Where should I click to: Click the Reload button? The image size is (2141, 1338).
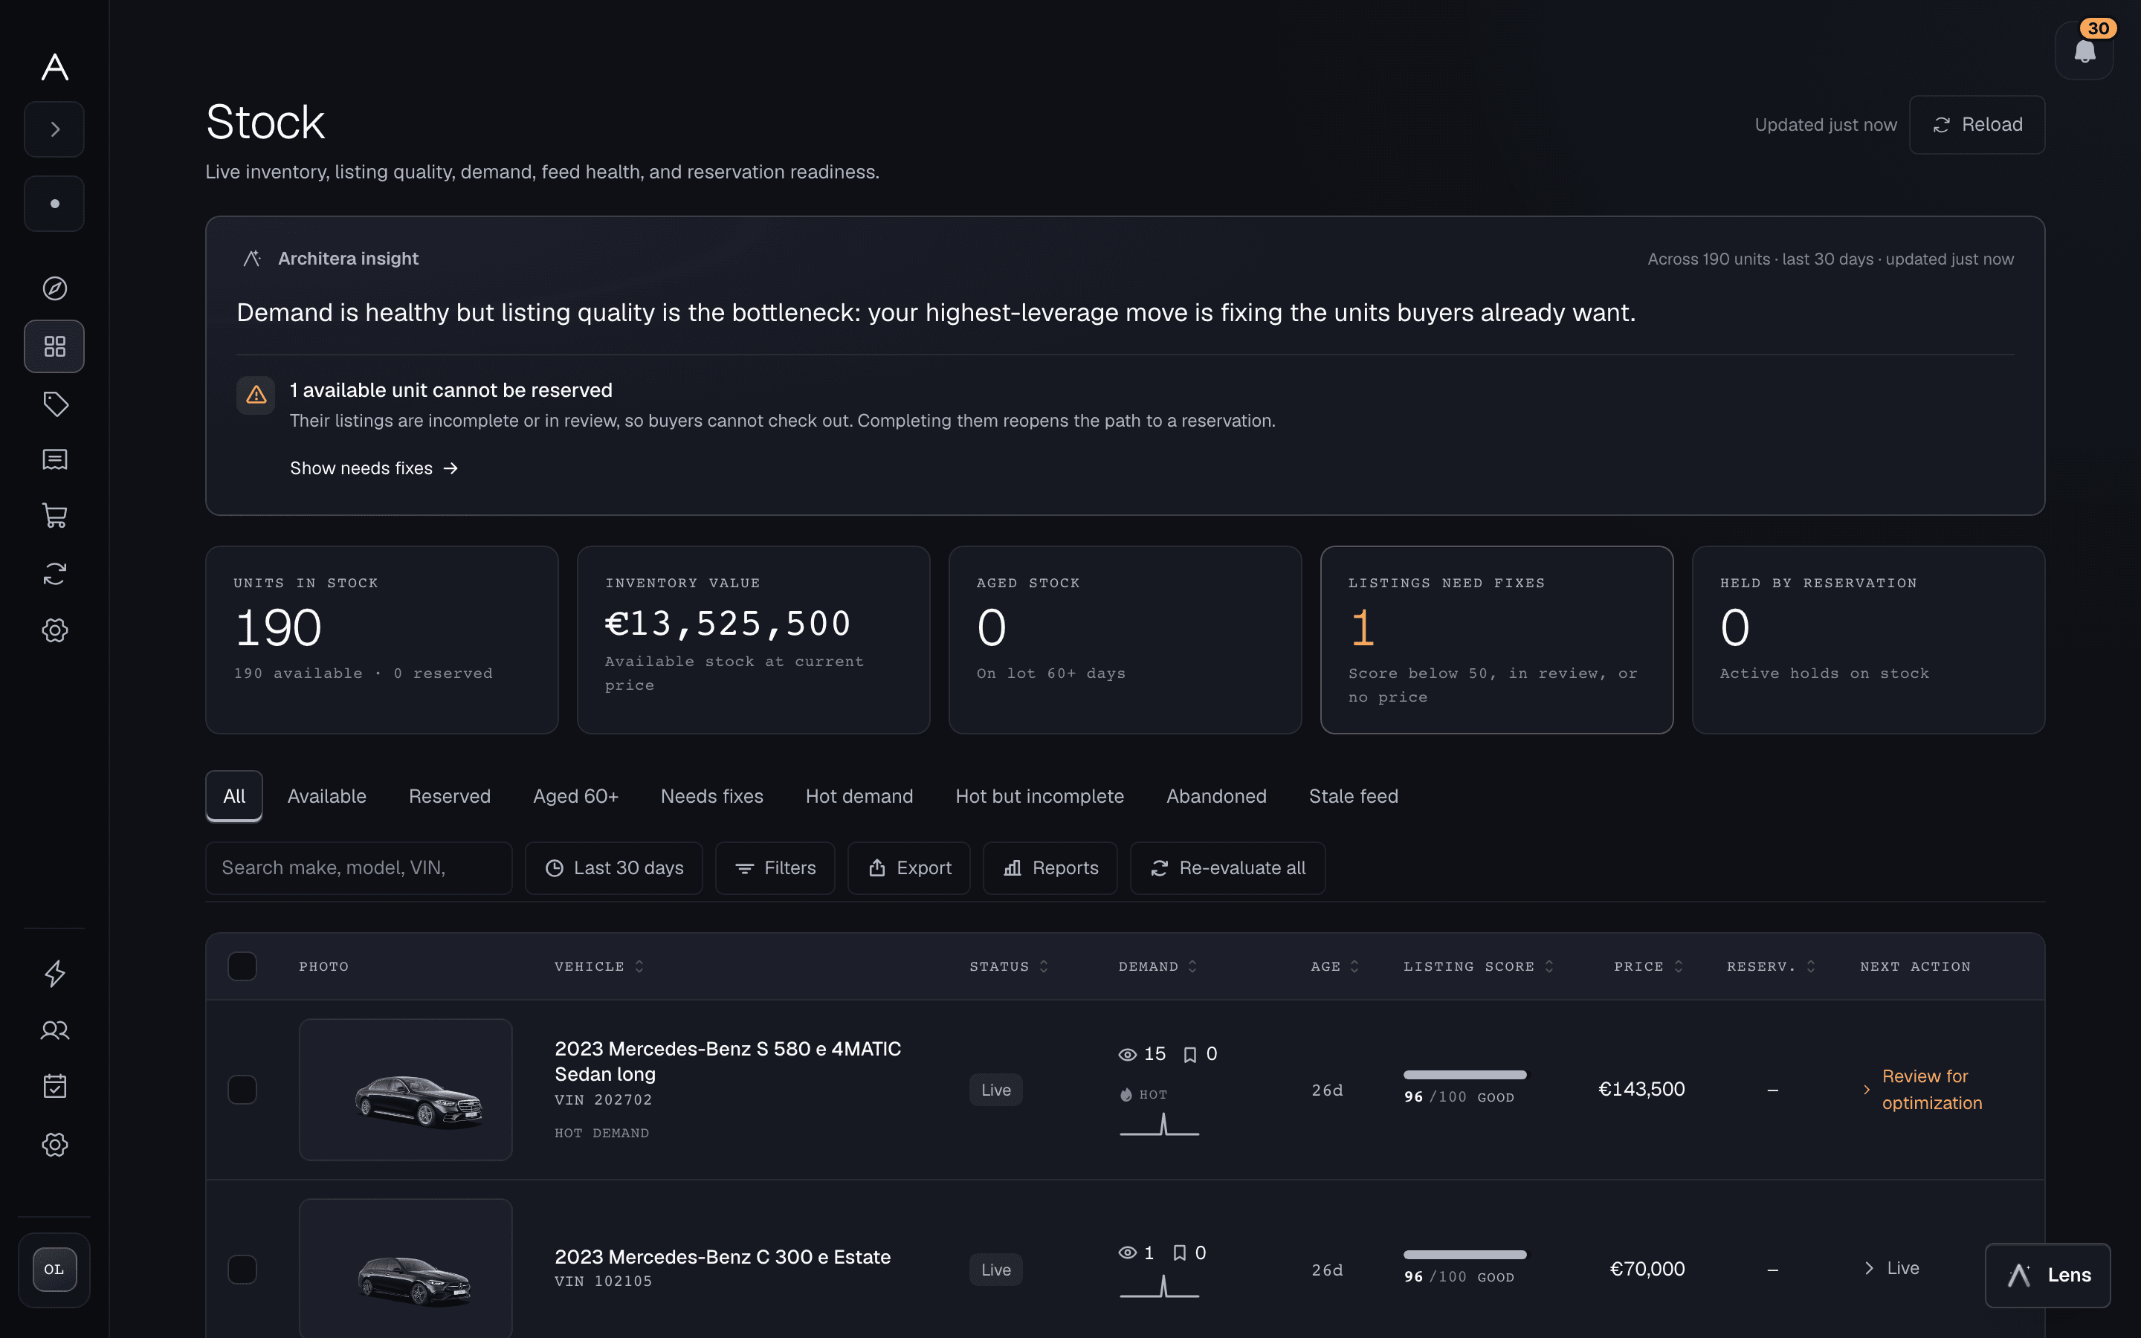coord(1977,125)
